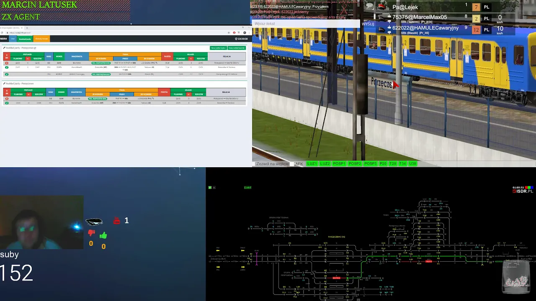Viewport: 536px width, 301px height.
Task: Thumbs up player 75375@MarcelMax05
Action: 389,16
